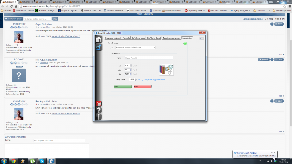The width and height of the screenshot is (292, 164).
Task: Click the red exit icon in sidebar
Action: point(99,104)
